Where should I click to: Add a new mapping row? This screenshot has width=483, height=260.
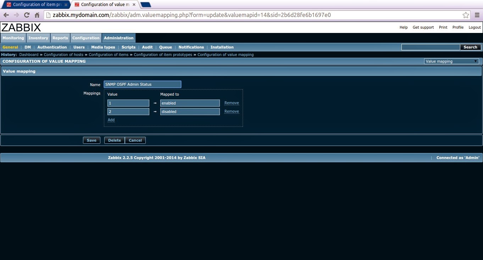(x=111, y=120)
